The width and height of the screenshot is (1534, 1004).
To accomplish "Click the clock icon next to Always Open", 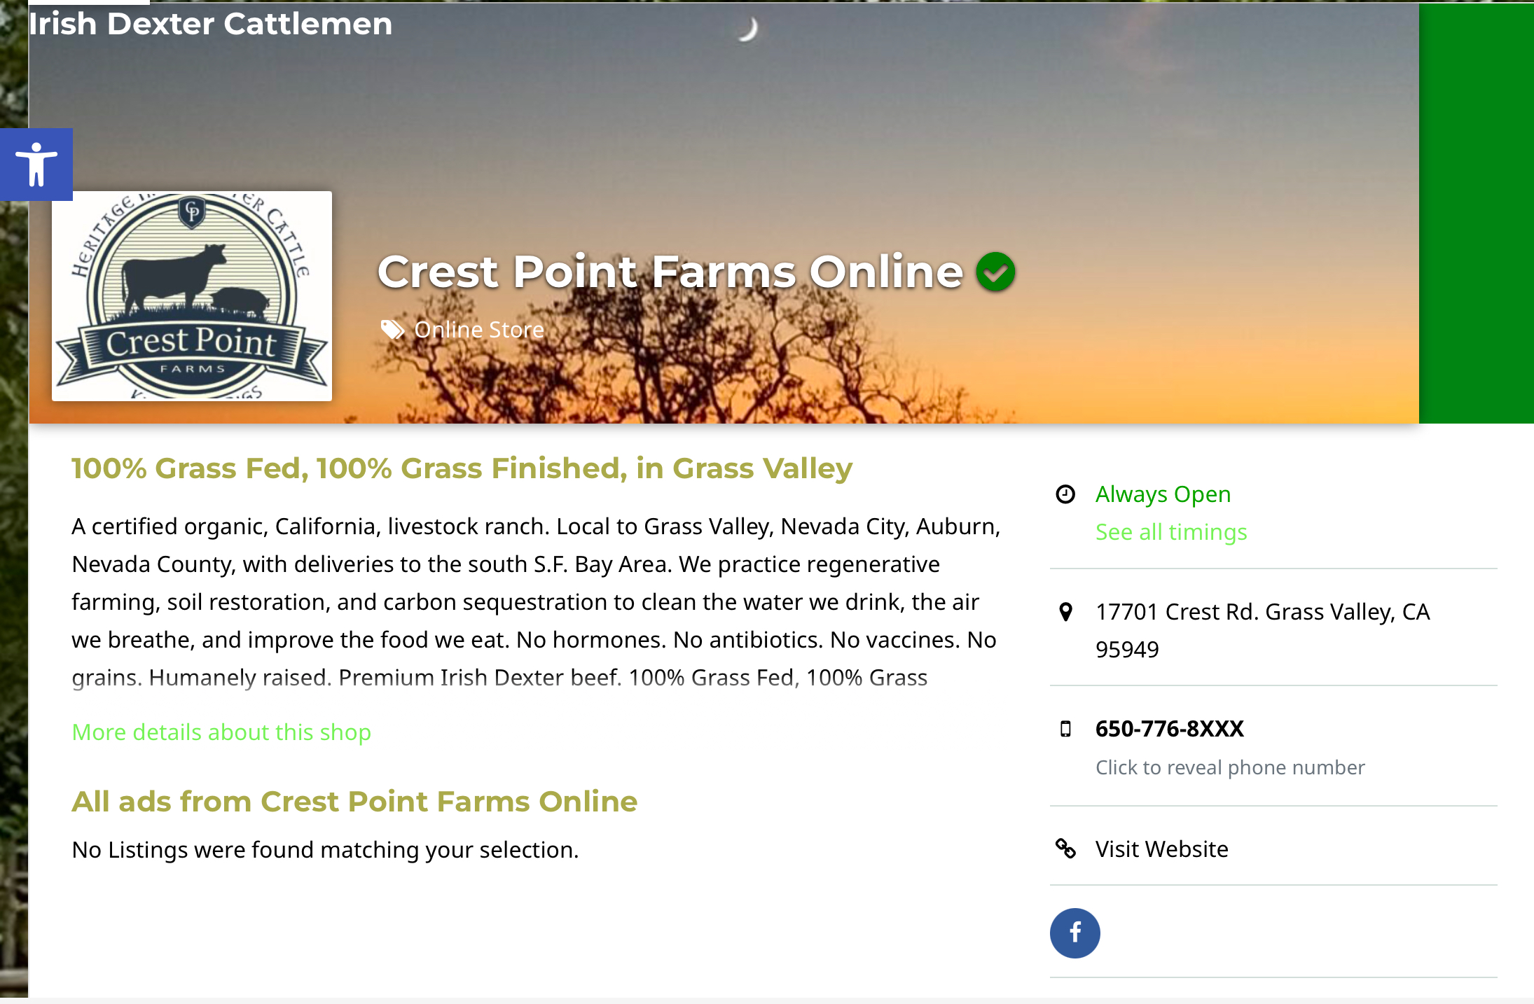I will (1065, 494).
